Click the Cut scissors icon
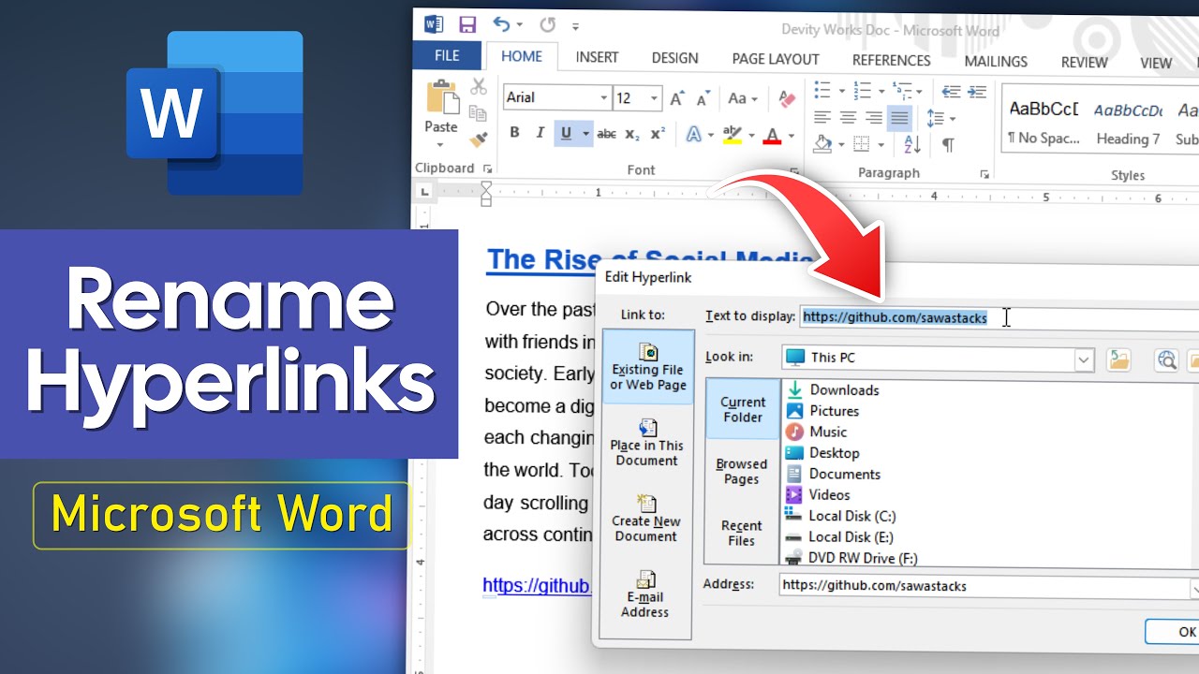 (479, 87)
